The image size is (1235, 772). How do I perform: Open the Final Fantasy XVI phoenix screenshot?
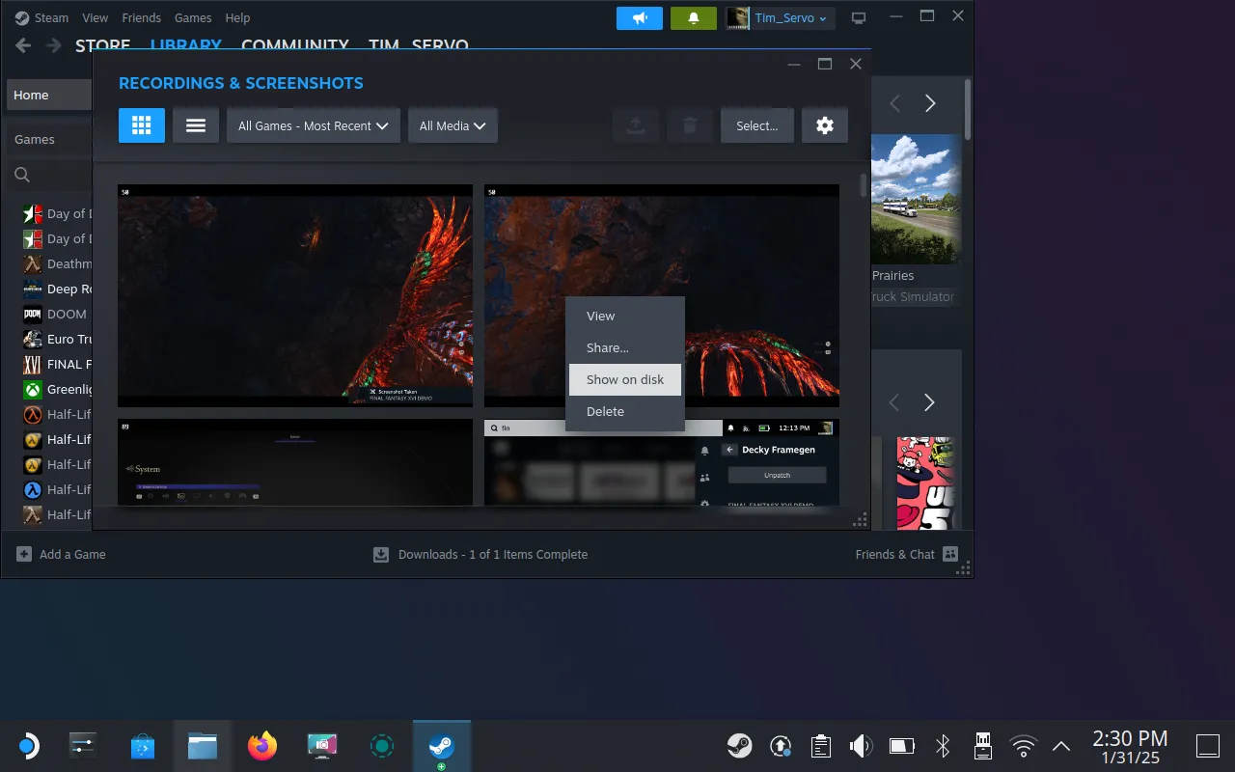(294, 295)
